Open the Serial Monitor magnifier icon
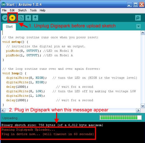Image resolution: width=145 pixels, height=143 pixels. [x=138, y=18]
